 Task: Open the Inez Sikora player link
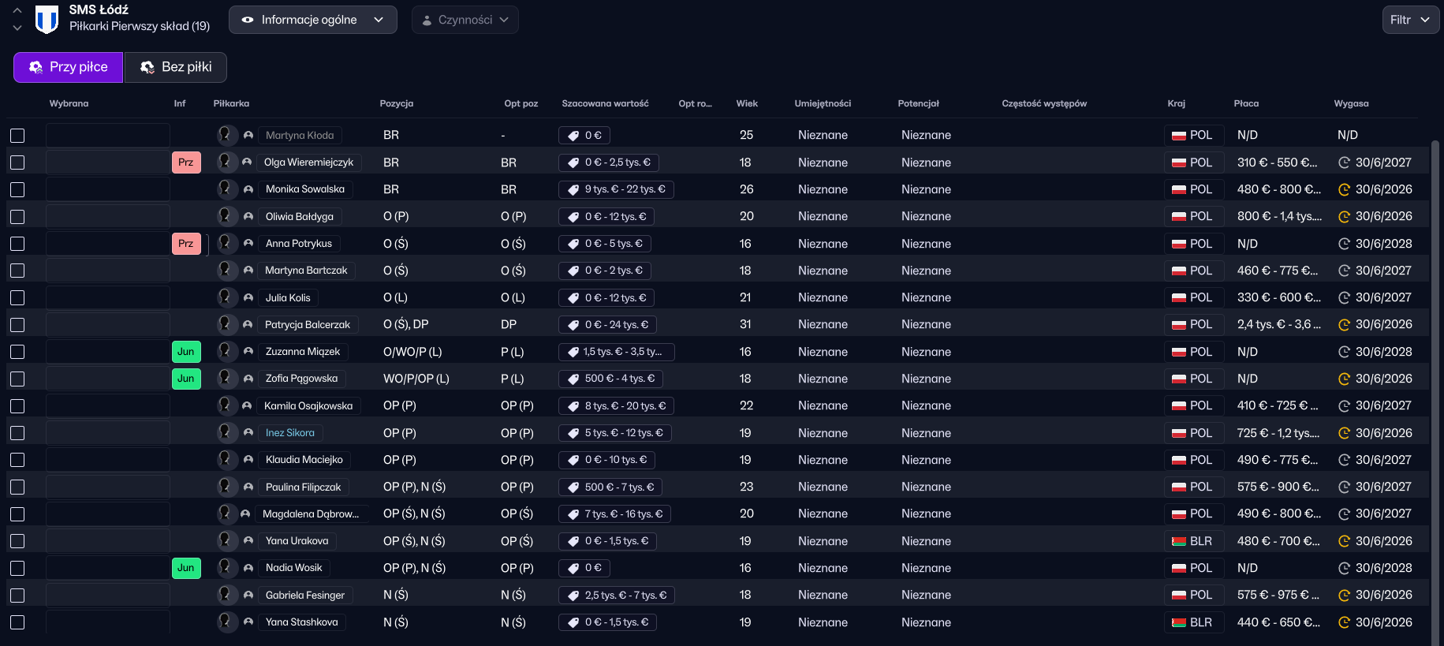point(289,433)
